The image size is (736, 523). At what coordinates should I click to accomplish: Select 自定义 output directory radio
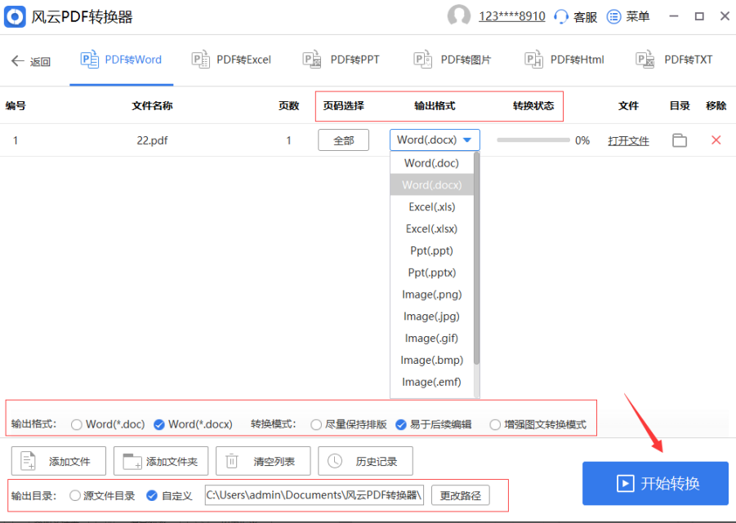click(152, 495)
